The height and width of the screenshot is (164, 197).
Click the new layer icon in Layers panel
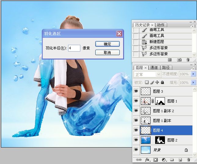coord(180,159)
